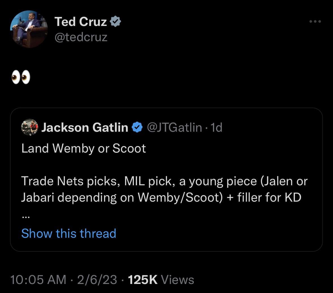This screenshot has width=333, height=293.
Task: Click the 'Land Wemby or Scoot' line
Action: tap(84, 148)
